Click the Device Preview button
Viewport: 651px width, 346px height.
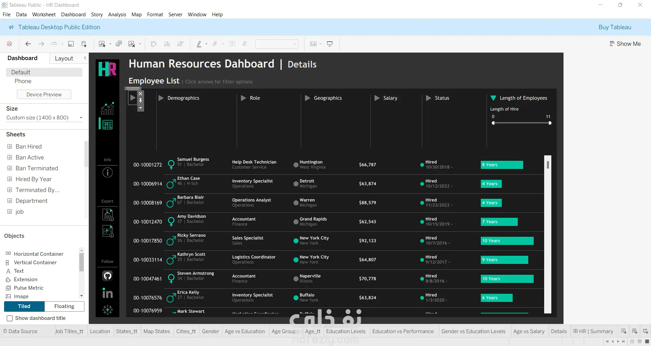[x=44, y=95]
